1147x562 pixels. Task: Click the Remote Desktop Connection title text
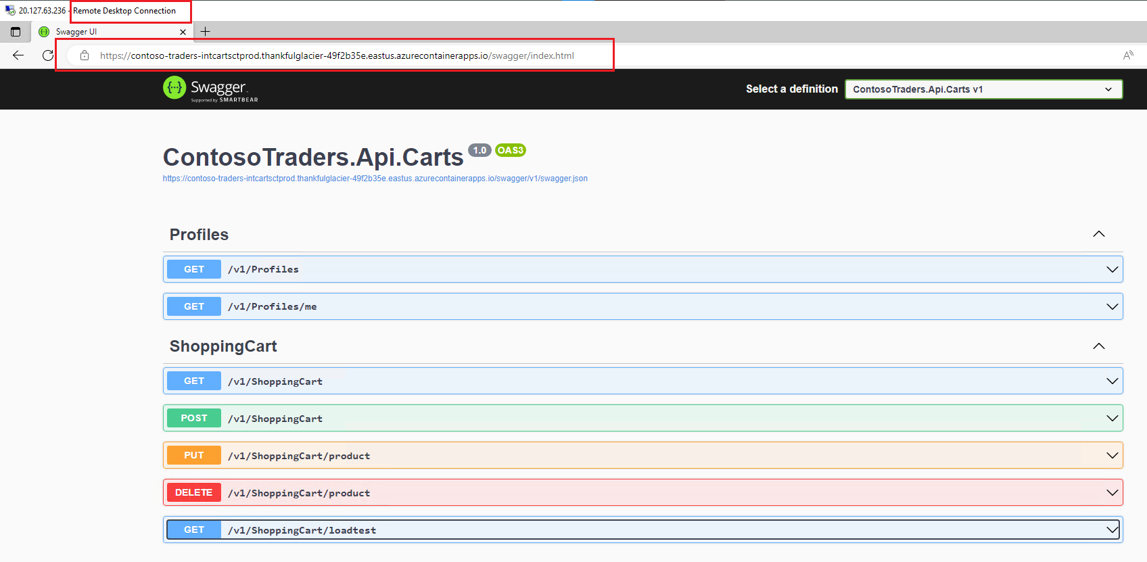[124, 11]
